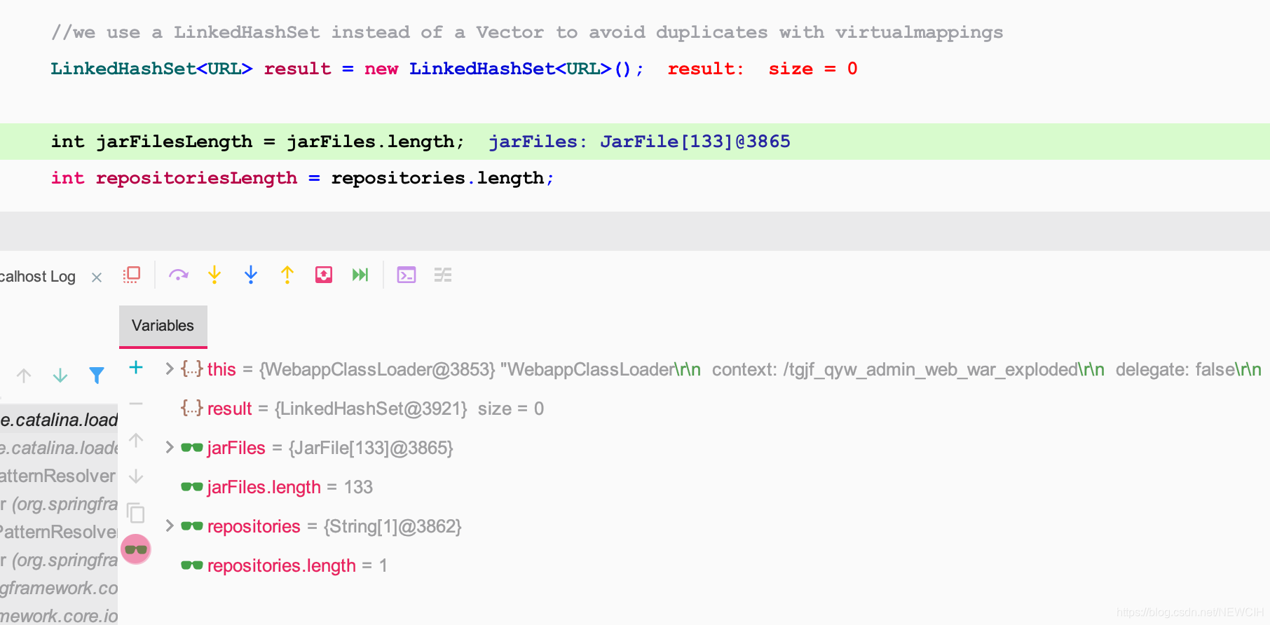Screen dimensions: 1270x625
Task: Click the Trace Current Stream Chain icon
Action: click(x=443, y=275)
